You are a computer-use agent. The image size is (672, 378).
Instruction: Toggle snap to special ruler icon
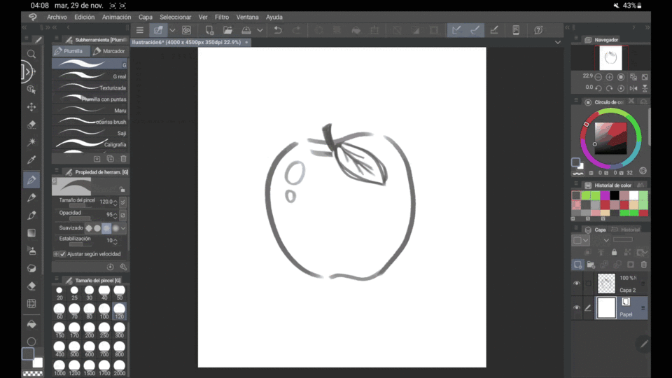tap(475, 30)
